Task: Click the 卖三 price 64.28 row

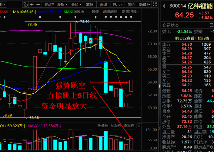Action: click(187, 53)
